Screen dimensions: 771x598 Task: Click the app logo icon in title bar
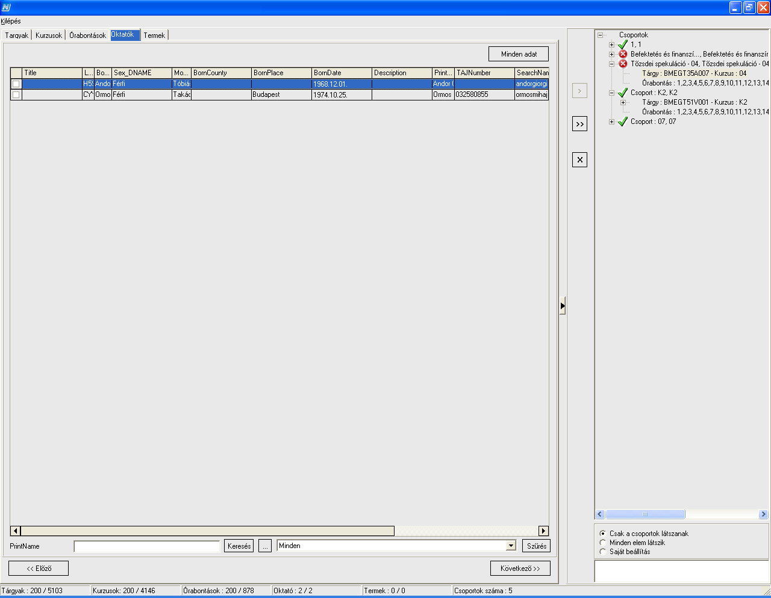6,7
